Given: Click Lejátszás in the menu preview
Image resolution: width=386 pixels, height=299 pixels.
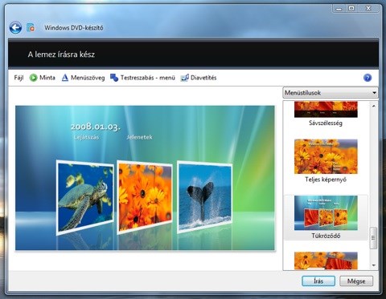Looking at the screenshot, I should pyautogui.click(x=86, y=137).
